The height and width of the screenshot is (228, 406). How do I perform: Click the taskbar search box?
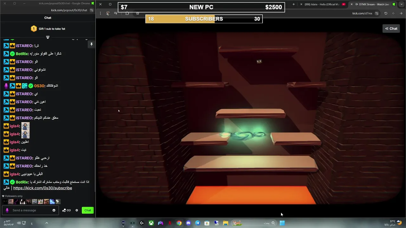[x=254, y=223]
